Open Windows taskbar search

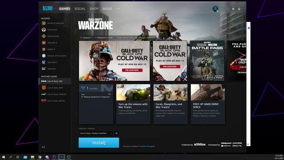(11, 157)
